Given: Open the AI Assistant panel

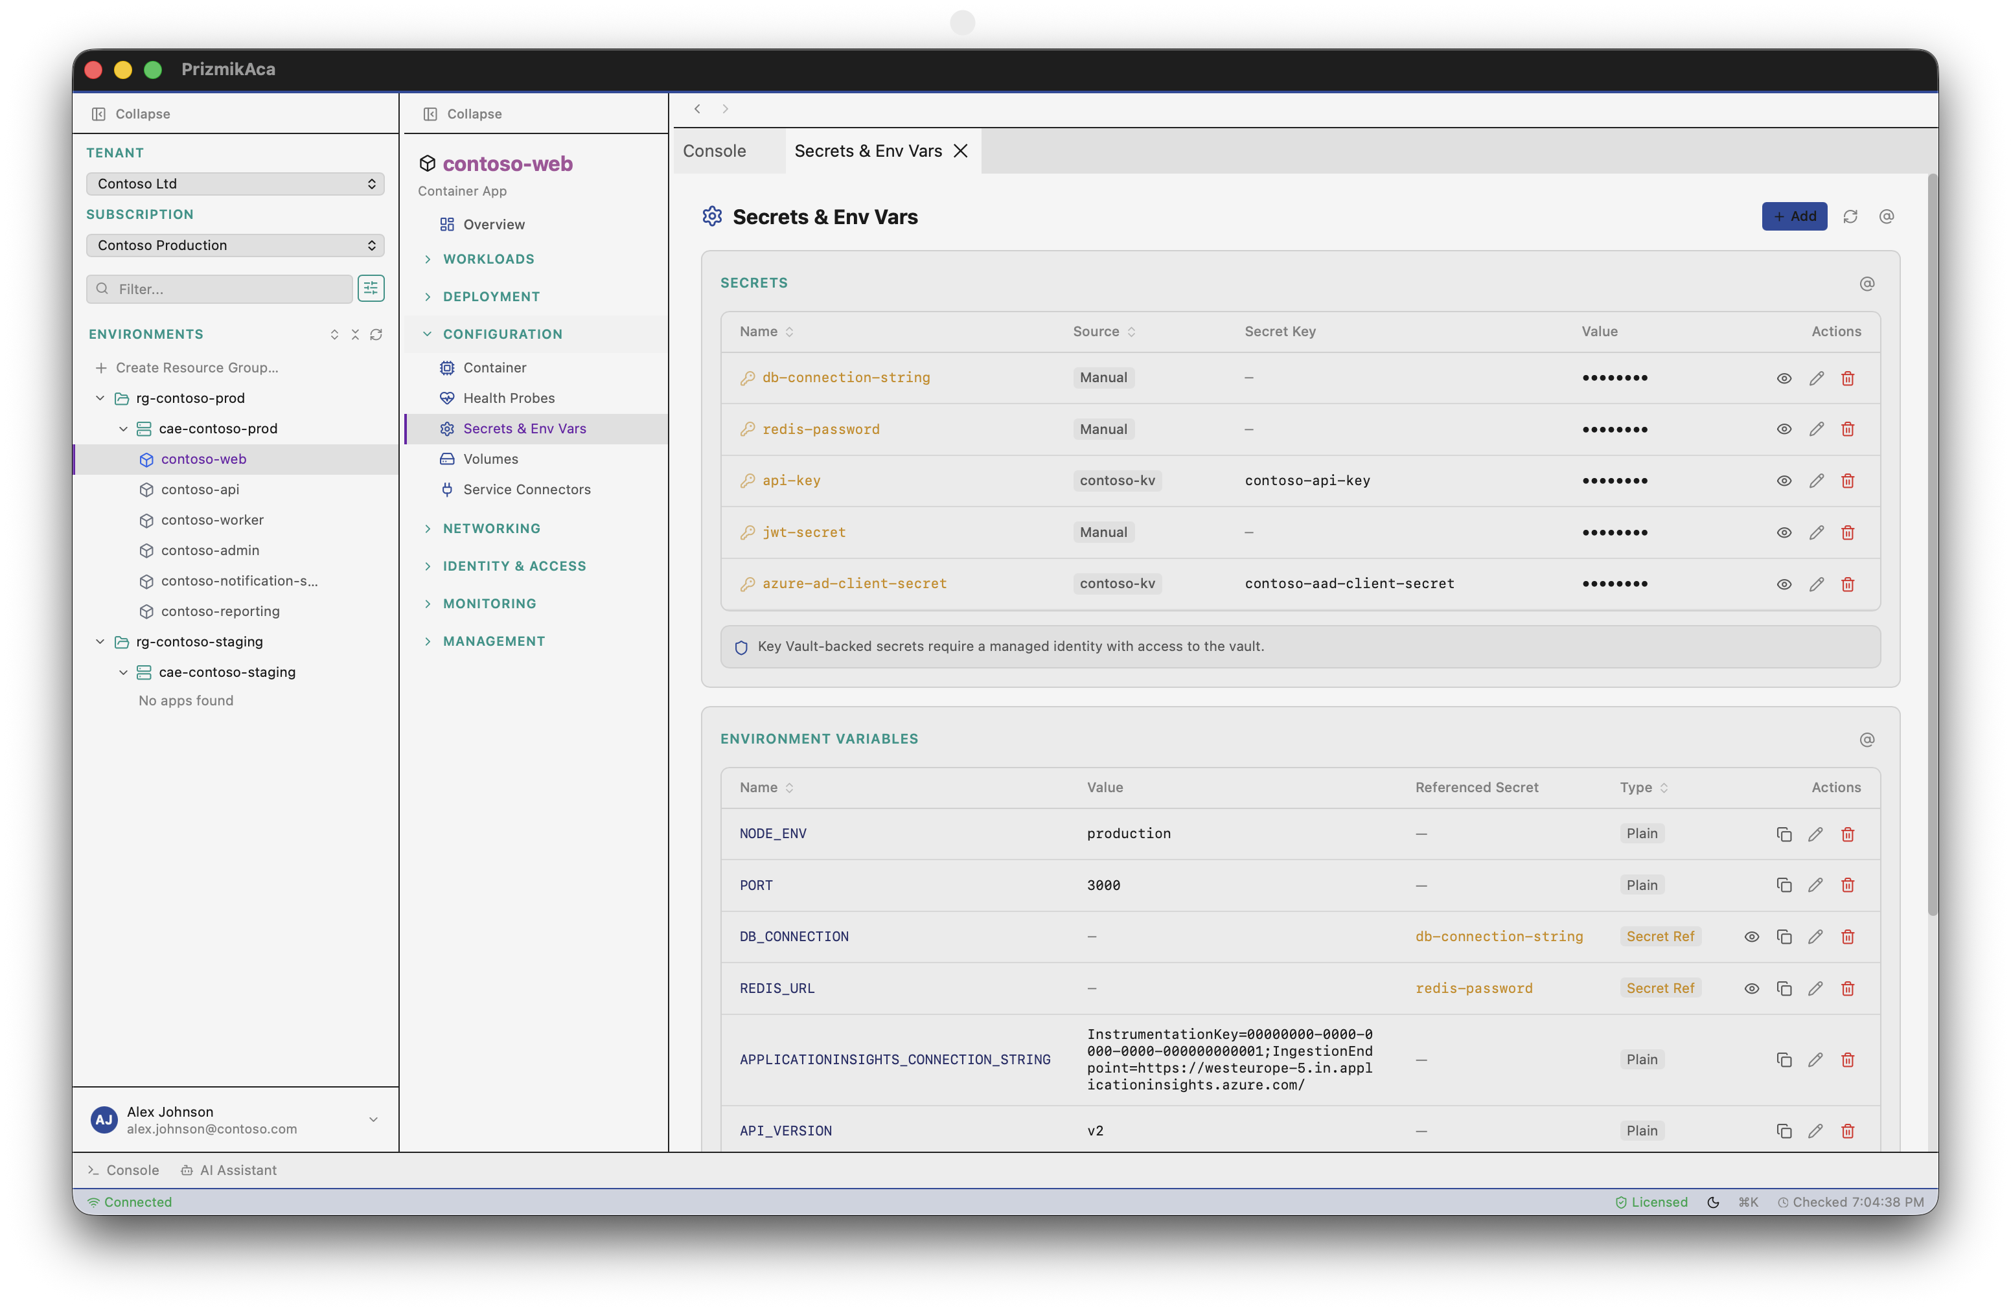Looking at the screenshot, I should coord(228,1170).
